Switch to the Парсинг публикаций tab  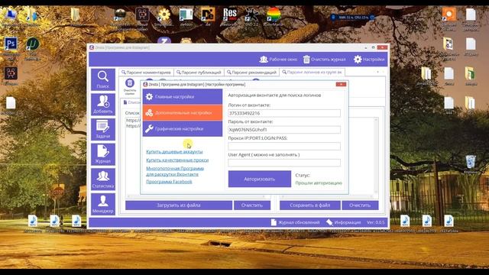[199, 73]
